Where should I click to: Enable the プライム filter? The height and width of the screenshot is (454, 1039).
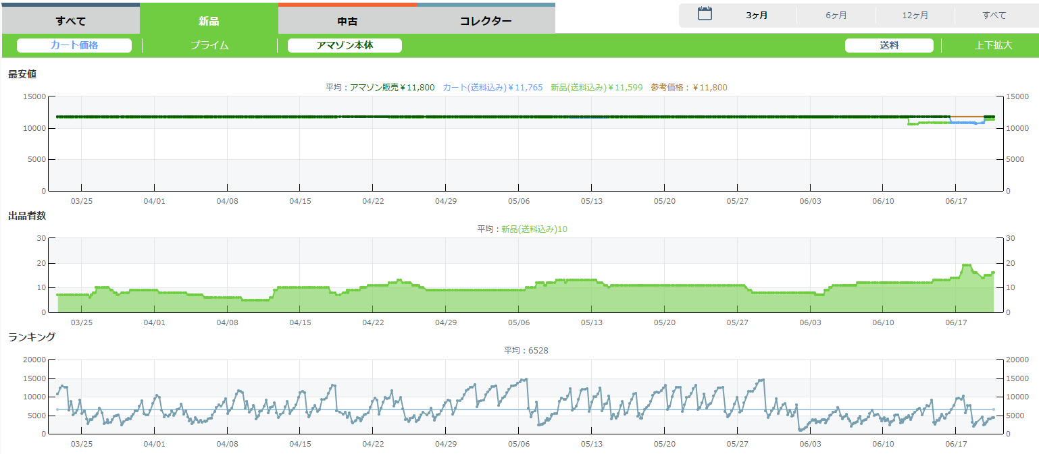209,45
